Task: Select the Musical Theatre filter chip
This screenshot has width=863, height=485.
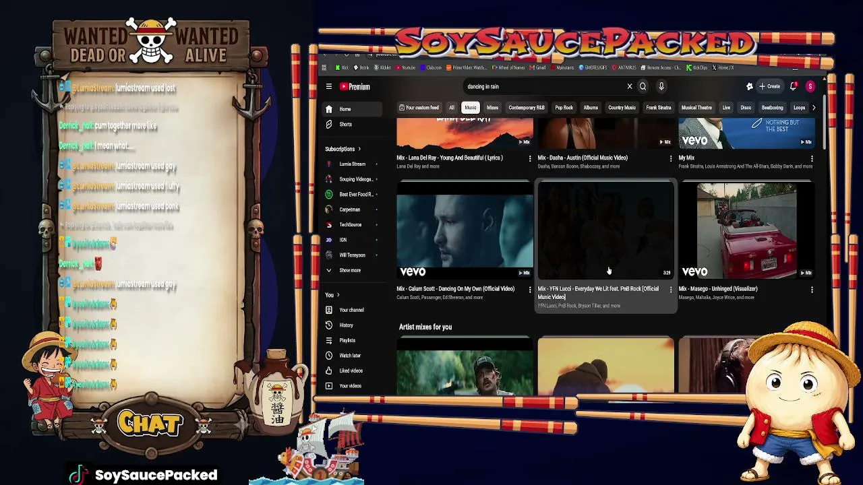Action: pyautogui.click(x=696, y=108)
